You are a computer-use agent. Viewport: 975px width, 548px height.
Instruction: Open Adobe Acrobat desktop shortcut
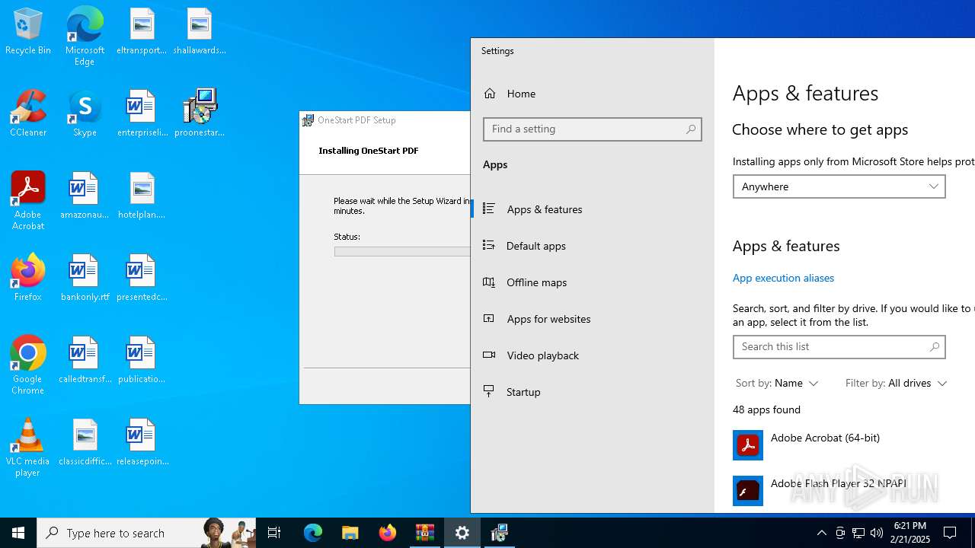tap(28, 201)
